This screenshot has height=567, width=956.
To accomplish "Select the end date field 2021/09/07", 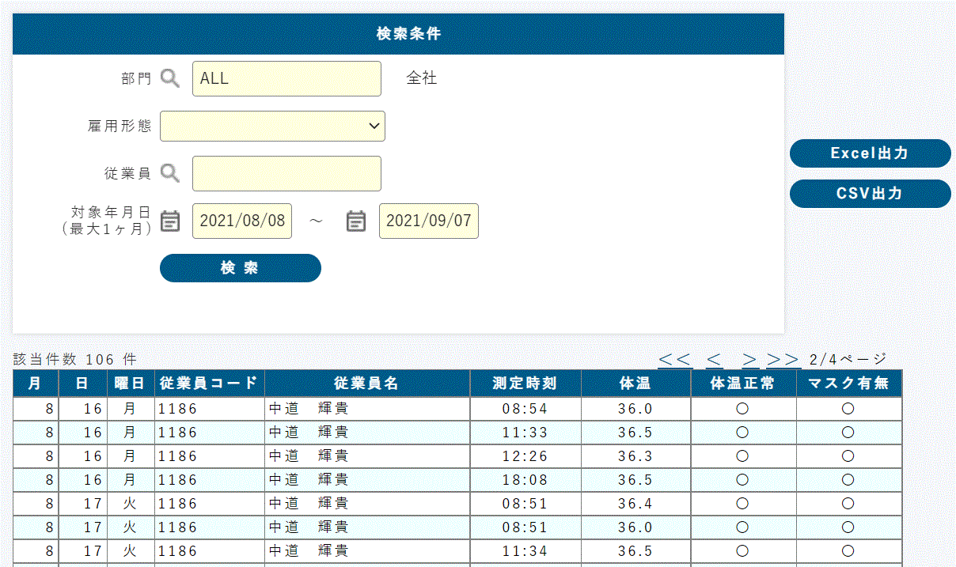I will coord(429,221).
